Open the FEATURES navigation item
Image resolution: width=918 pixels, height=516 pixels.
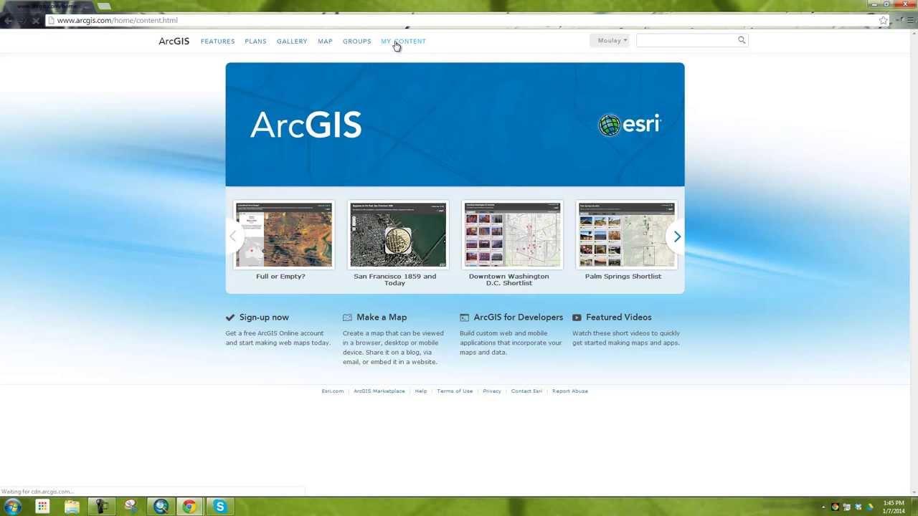coord(217,41)
